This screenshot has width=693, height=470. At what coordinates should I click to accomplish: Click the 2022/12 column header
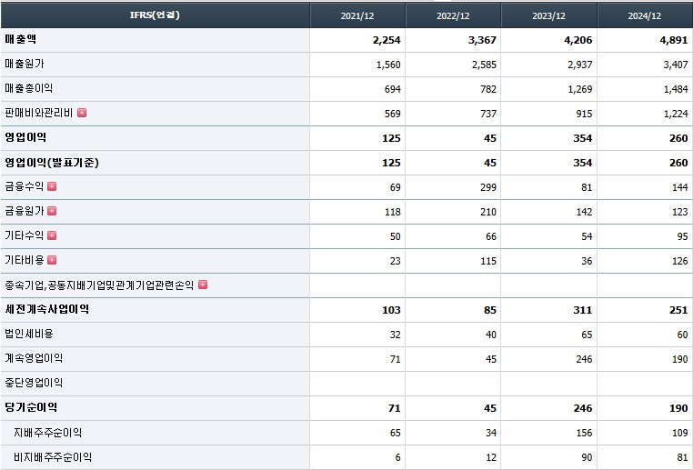pyautogui.click(x=453, y=15)
